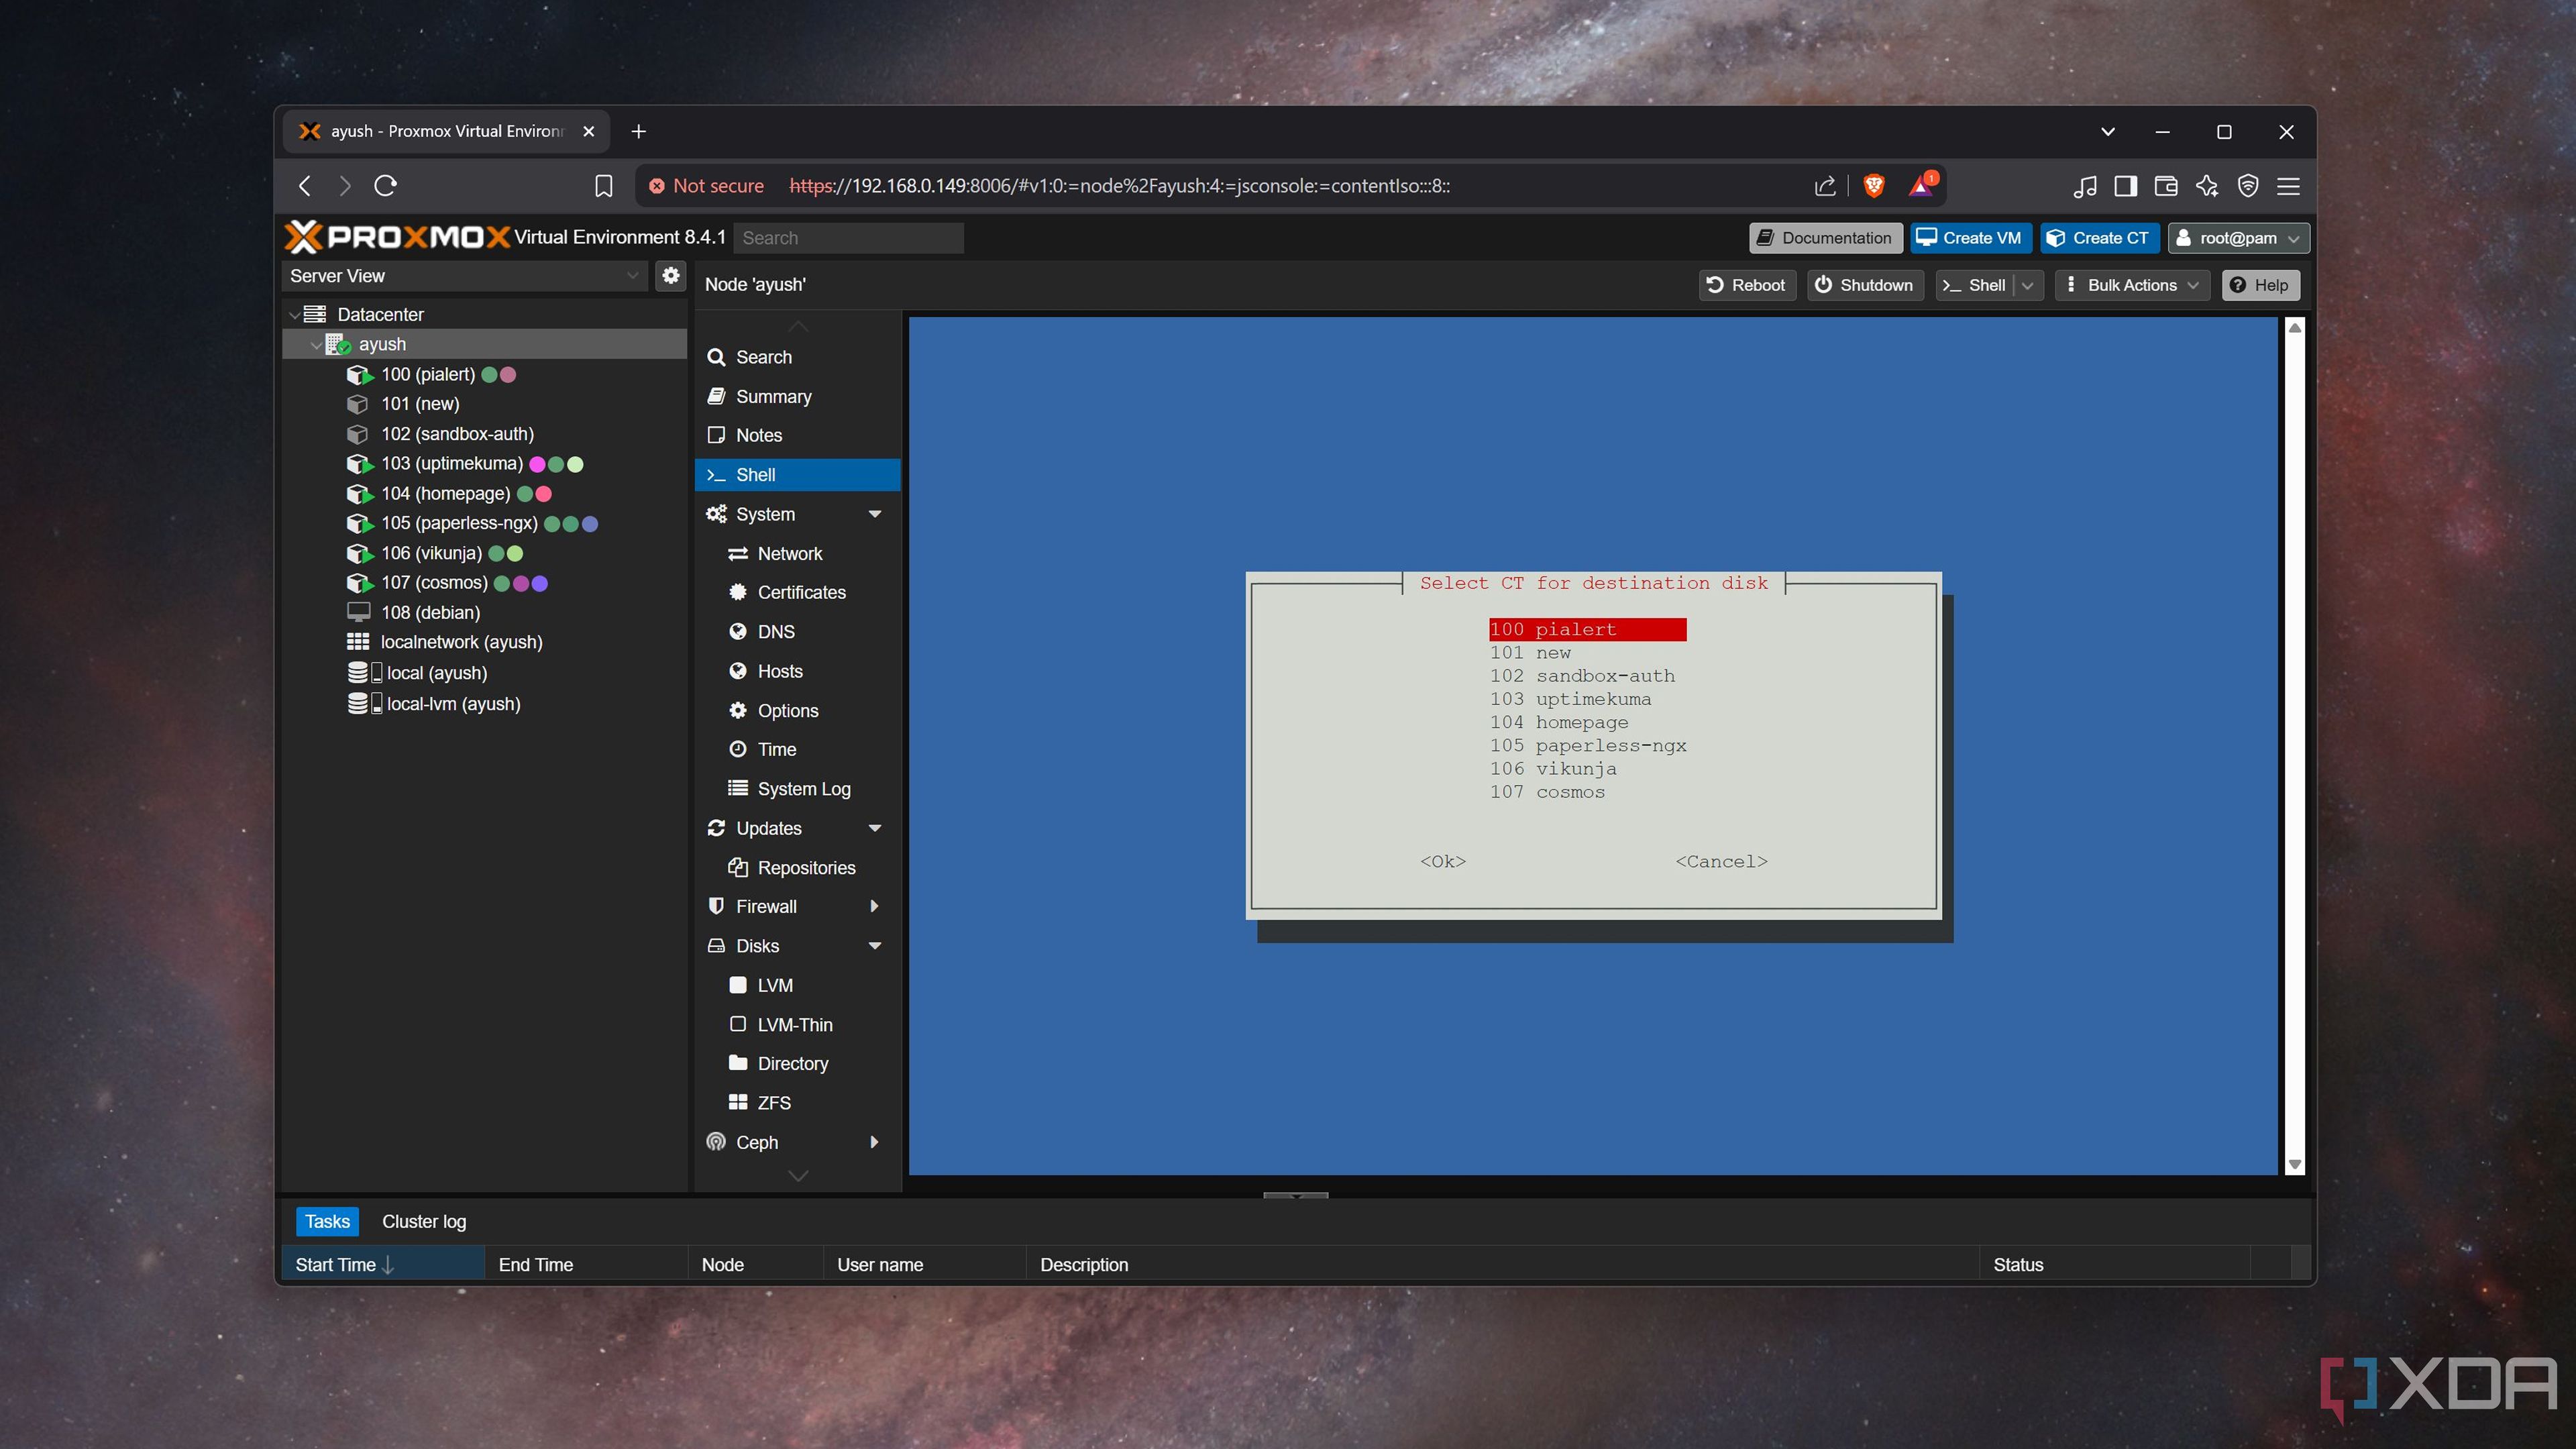2576x1449 pixels.
Task: Switch to the Cluster log tab
Action: [x=424, y=1221]
